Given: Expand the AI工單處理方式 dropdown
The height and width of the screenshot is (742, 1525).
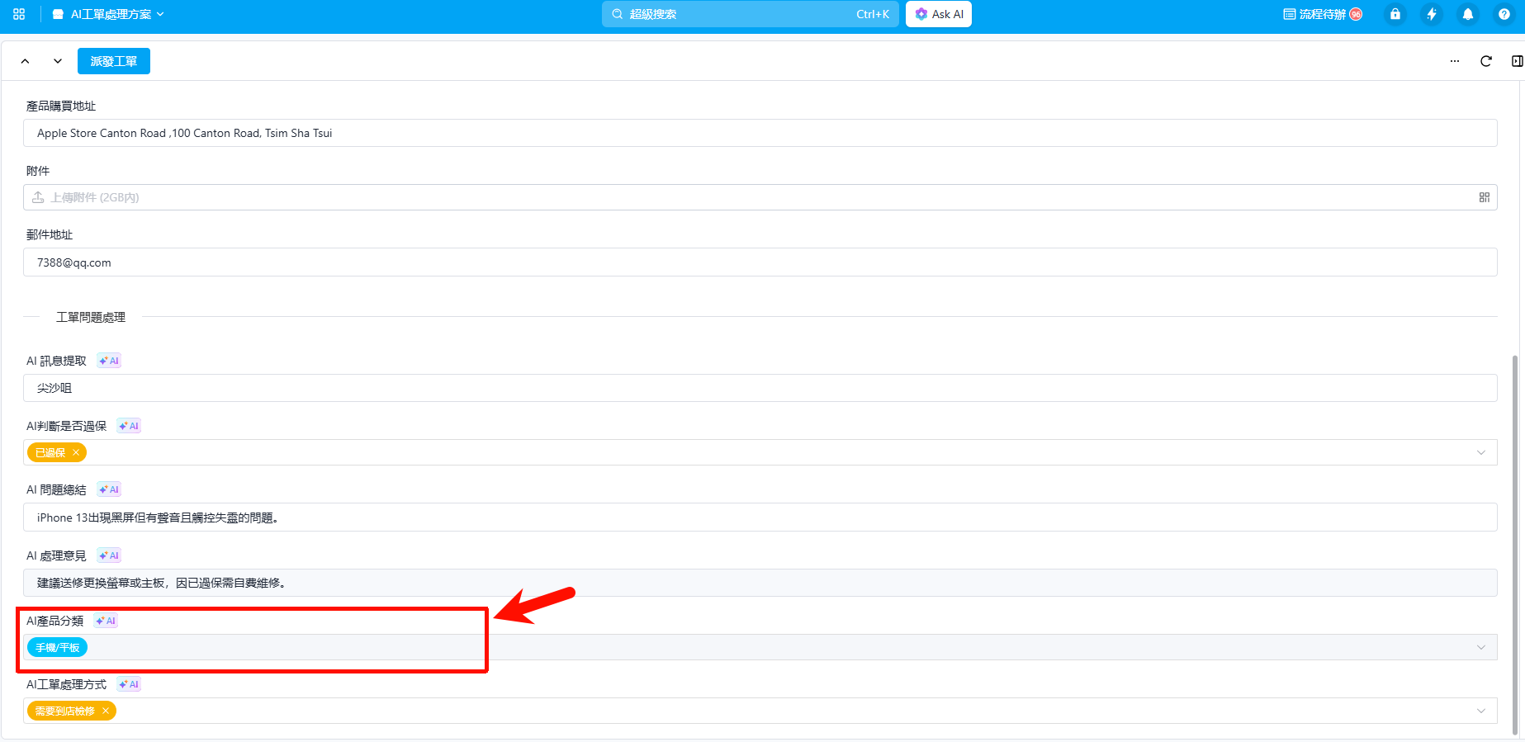Looking at the screenshot, I should (1480, 711).
